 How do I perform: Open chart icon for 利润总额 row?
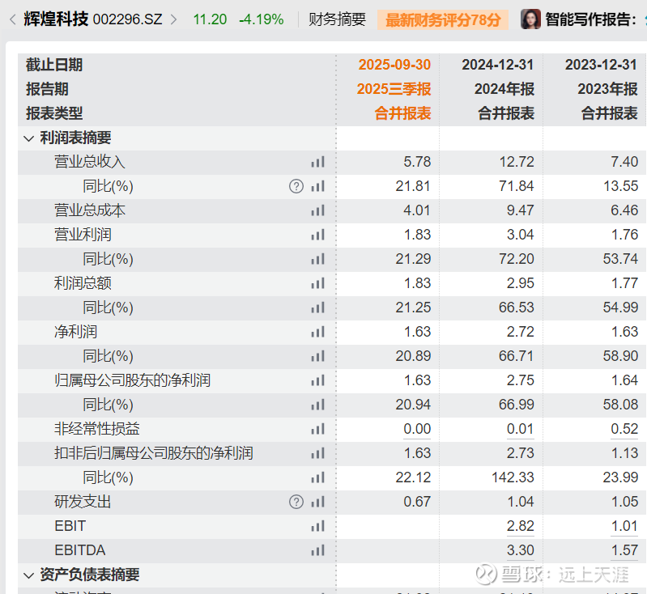coord(317,283)
